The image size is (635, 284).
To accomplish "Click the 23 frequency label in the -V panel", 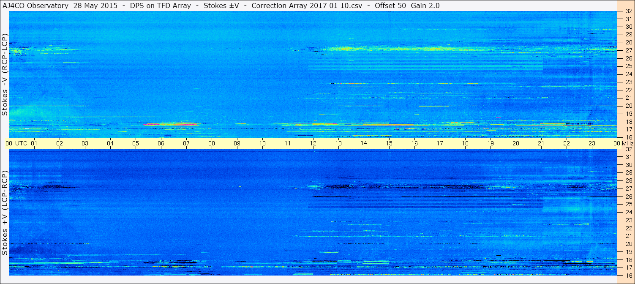I will tap(629, 82).
